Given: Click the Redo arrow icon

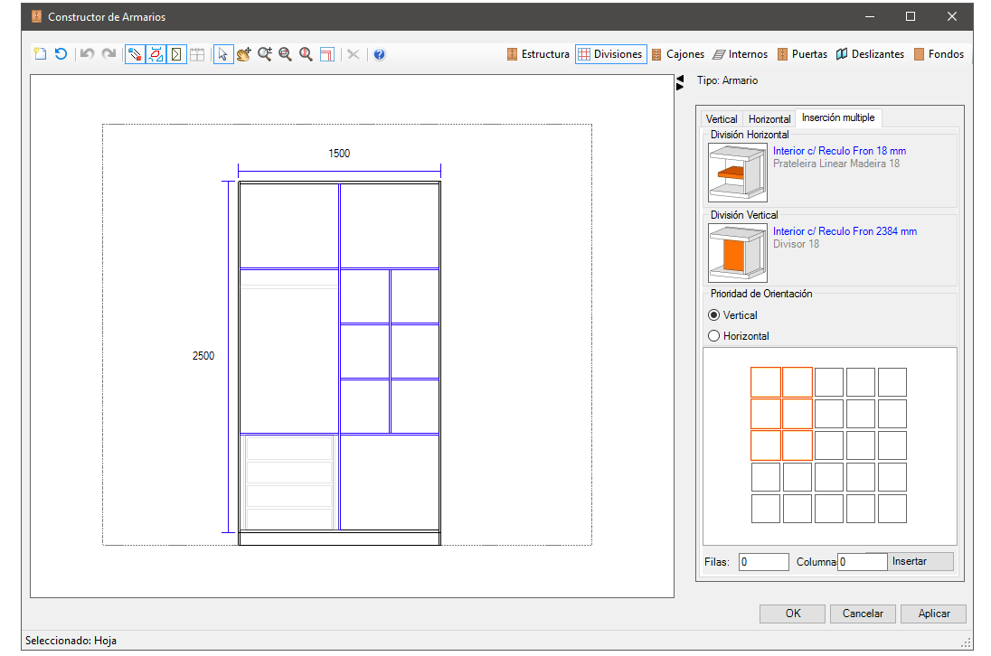Looking at the screenshot, I should [109, 54].
